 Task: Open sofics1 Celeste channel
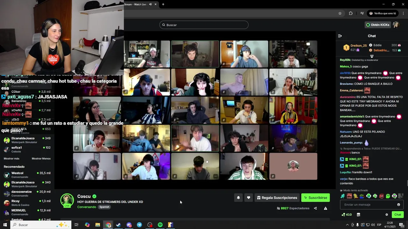point(27,149)
